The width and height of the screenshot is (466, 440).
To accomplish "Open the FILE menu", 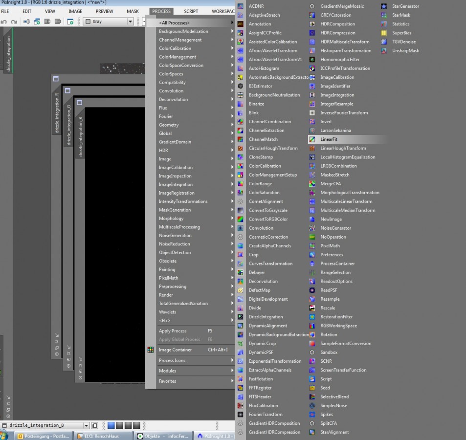I will pos(5,11).
